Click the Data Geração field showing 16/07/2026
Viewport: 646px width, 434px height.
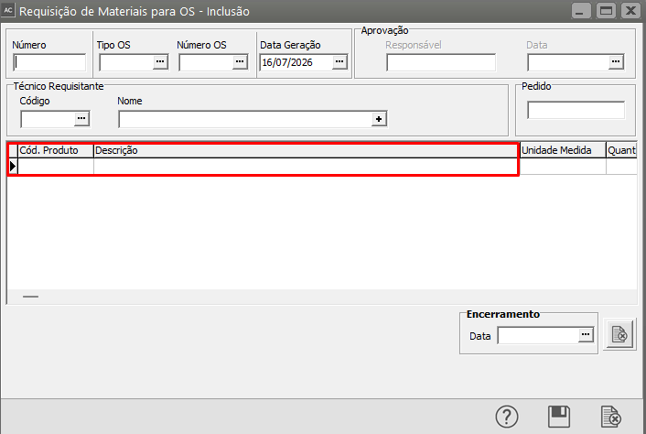click(296, 62)
